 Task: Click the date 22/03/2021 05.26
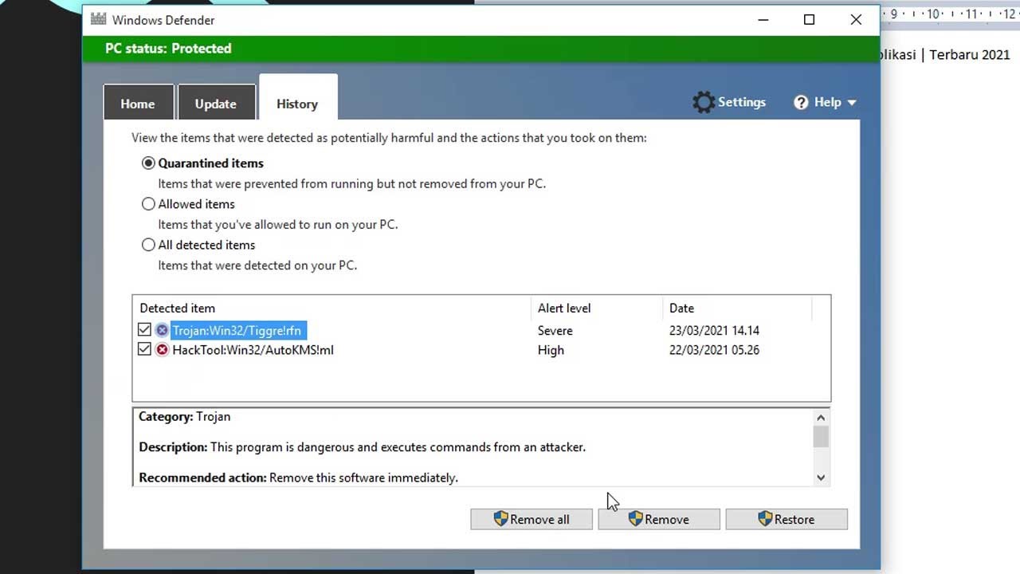[x=714, y=350]
